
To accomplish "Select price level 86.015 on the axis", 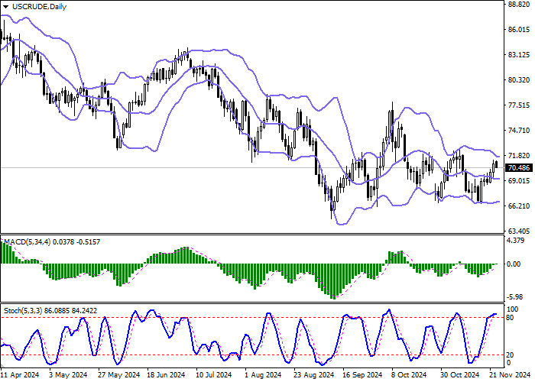I will pos(519,30).
